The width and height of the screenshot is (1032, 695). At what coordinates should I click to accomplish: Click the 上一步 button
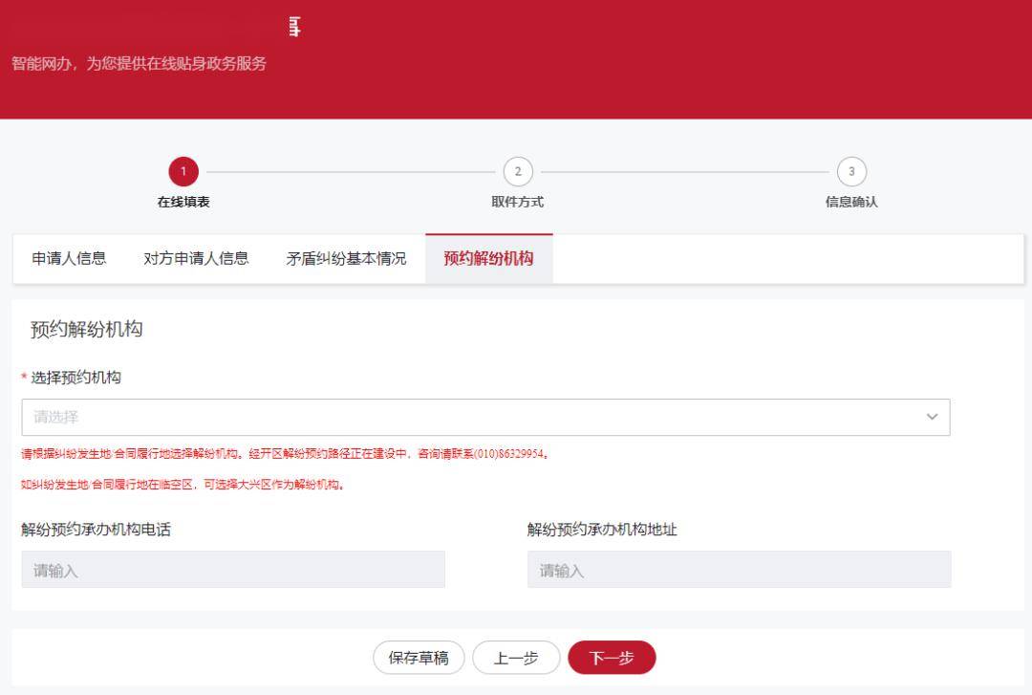coord(516,657)
